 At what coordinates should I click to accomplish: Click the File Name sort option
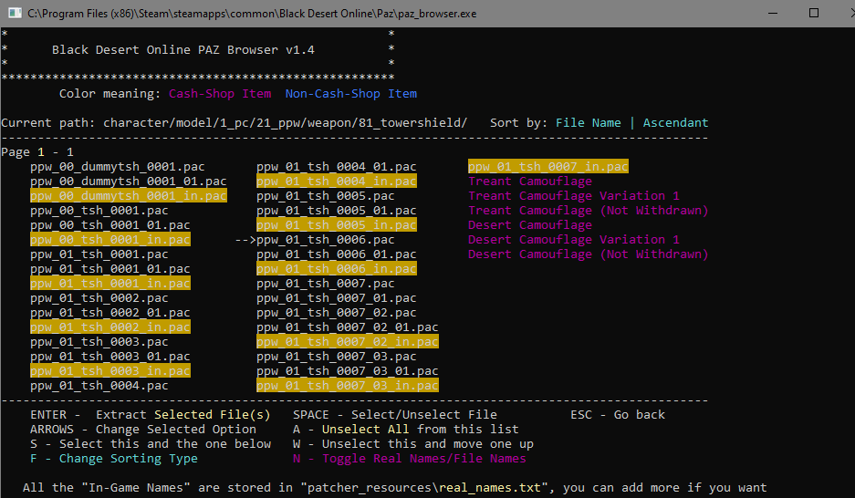point(588,123)
